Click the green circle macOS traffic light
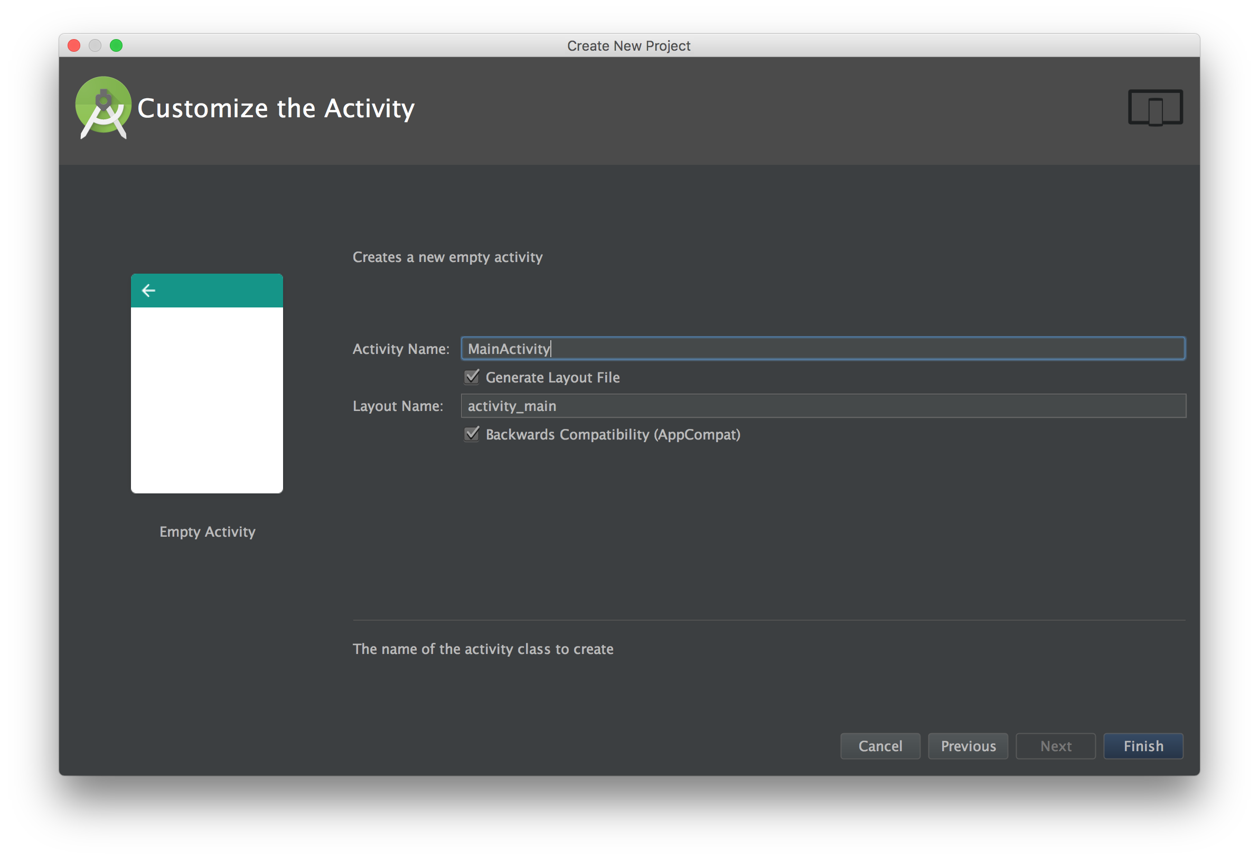 pyautogui.click(x=117, y=41)
